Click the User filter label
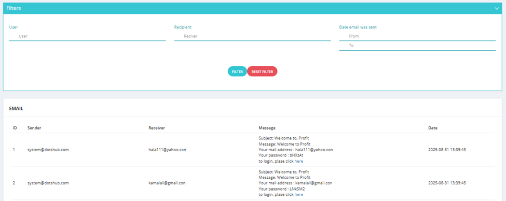This screenshot has width=506, height=201. [x=13, y=27]
